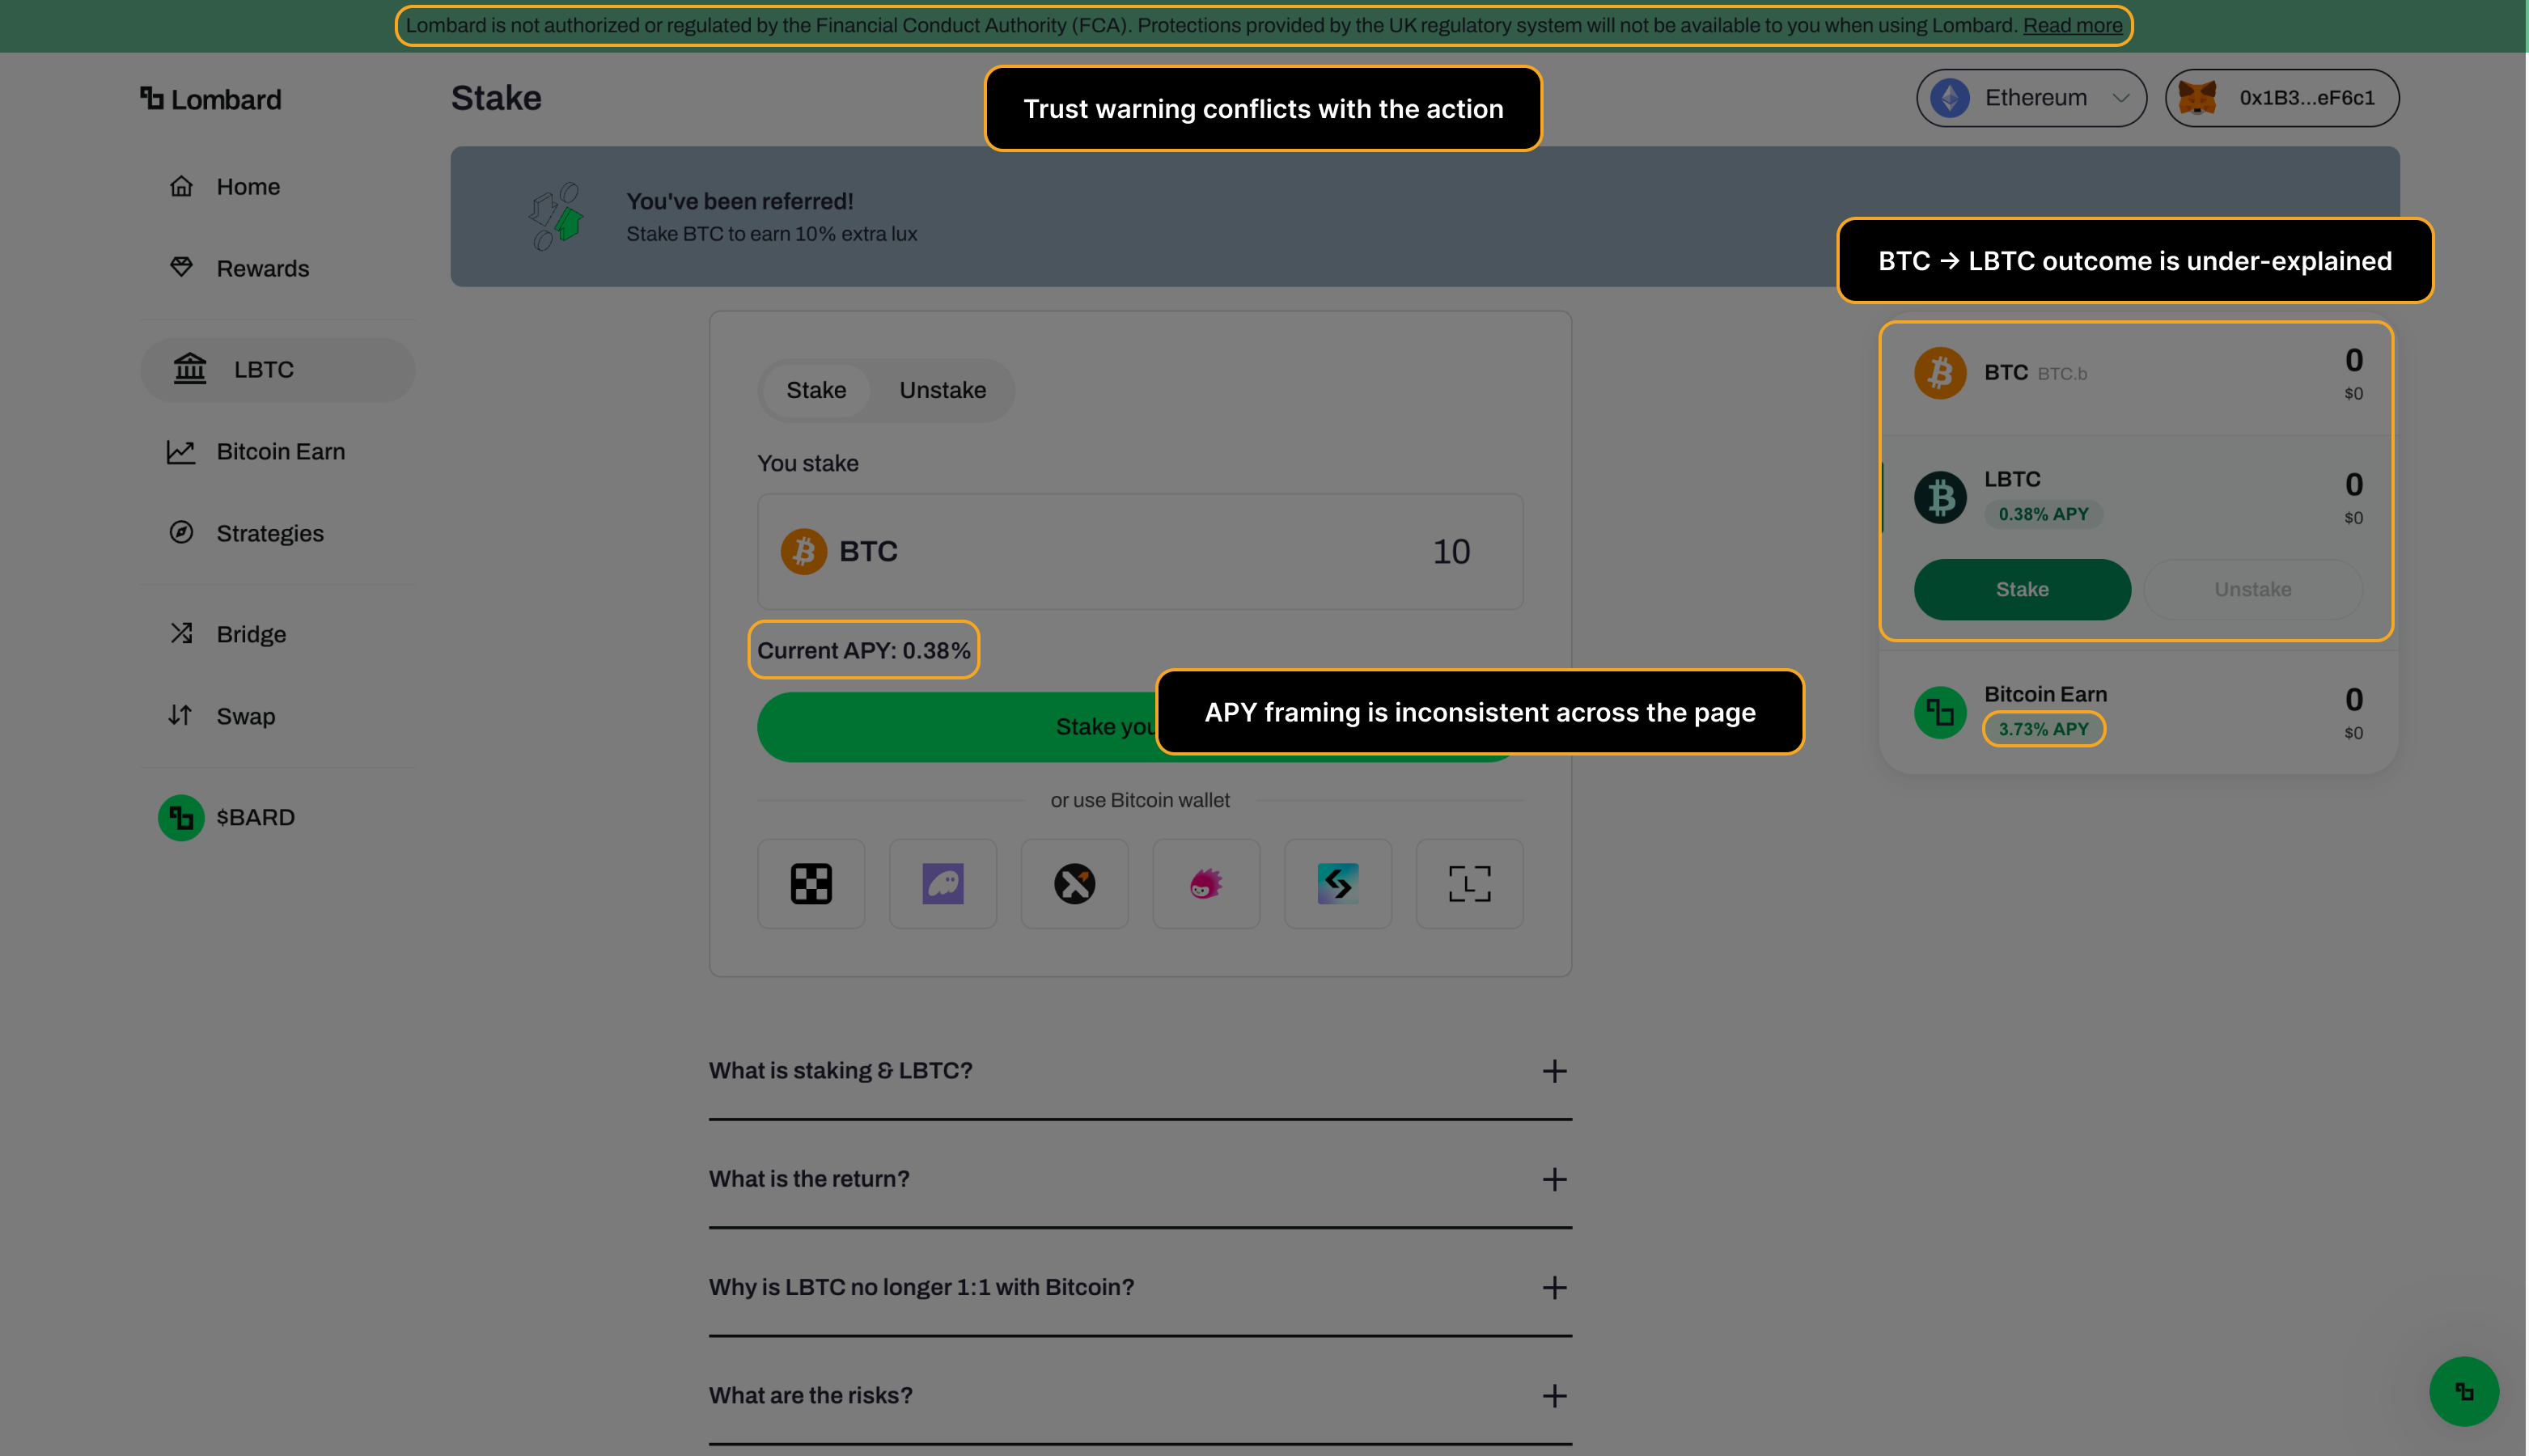2529x1456 pixels.
Task: Click the Unstake button in the balances panel
Action: (x=2253, y=590)
